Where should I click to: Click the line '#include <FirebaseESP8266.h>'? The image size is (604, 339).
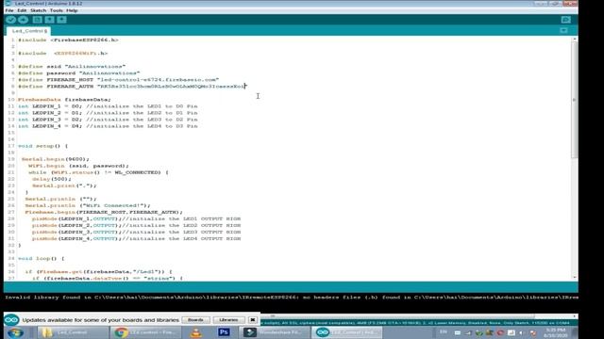[x=68, y=40]
